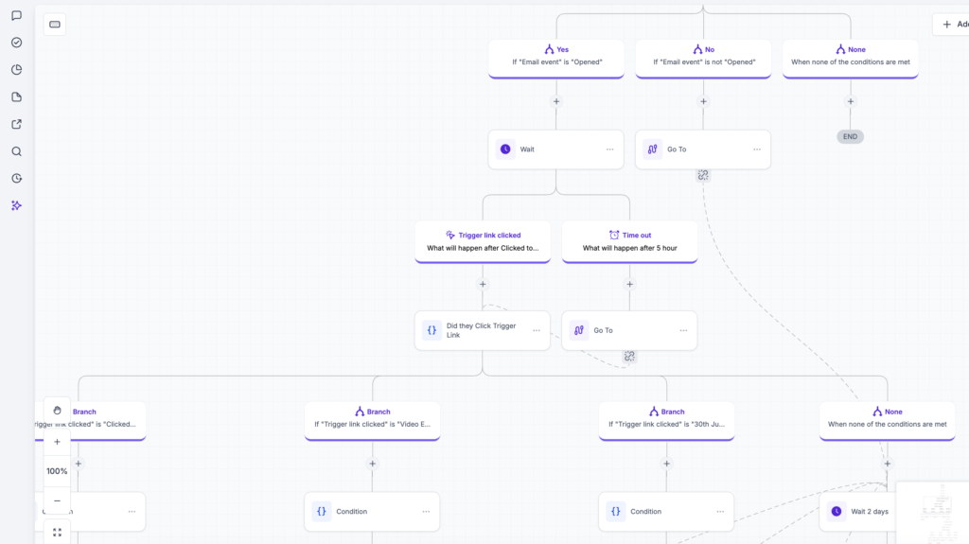Viewport: 969px width, 544px height.
Task: Click the braces icon on Did they Click Trigger Link
Action: (432, 331)
